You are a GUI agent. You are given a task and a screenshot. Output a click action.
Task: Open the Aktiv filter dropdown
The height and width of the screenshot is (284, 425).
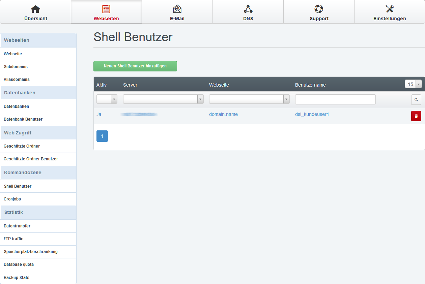coord(107,99)
